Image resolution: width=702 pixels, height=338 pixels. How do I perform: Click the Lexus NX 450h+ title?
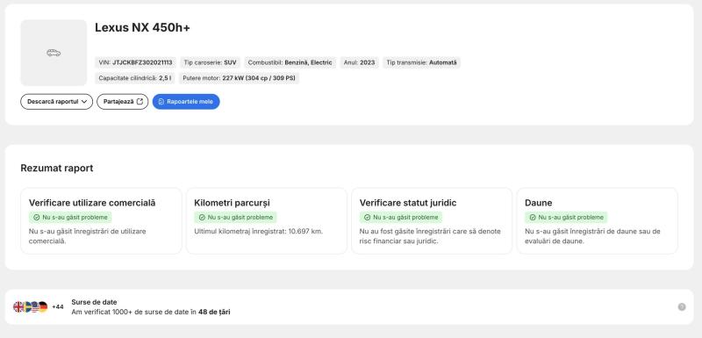(142, 28)
